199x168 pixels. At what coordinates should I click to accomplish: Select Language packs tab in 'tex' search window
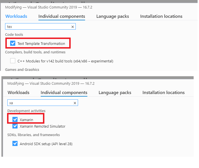[x=113, y=16]
